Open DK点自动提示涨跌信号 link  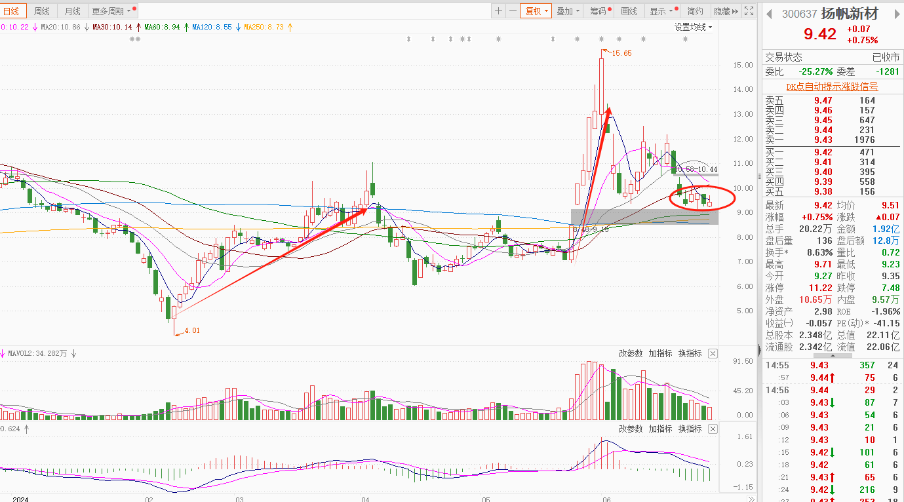point(832,87)
